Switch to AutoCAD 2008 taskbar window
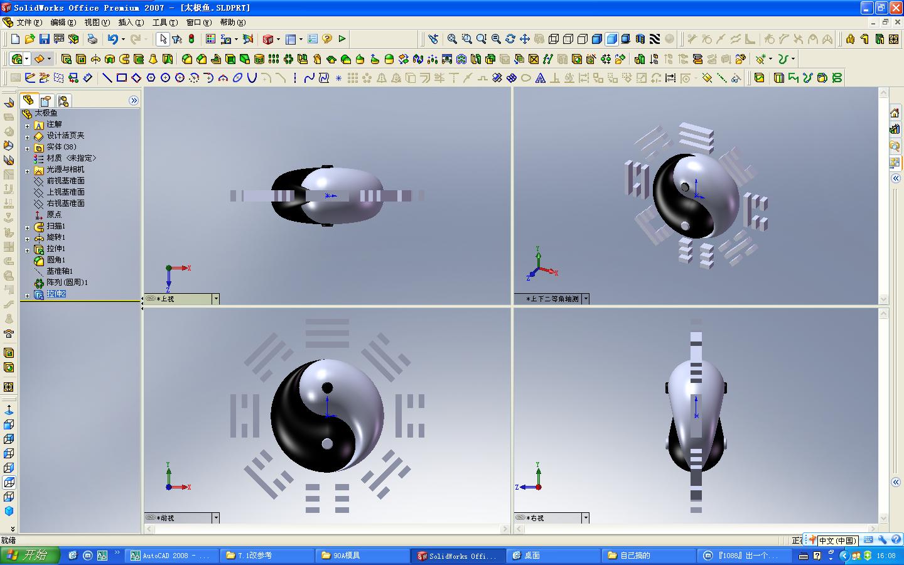Image resolution: width=904 pixels, height=565 pixels. [x=172, y=556]
